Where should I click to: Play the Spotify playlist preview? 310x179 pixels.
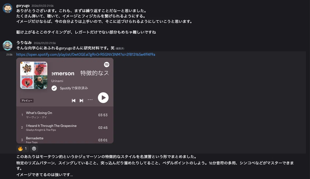pyautogui.click(x=103, y=98)
